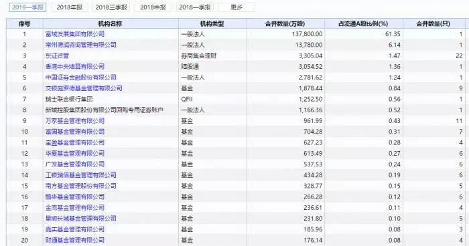The width and height of the screenshot is (469, 246).
Task: Sort by 占流通A股比例(%) column header
Action: coord(364,23)
